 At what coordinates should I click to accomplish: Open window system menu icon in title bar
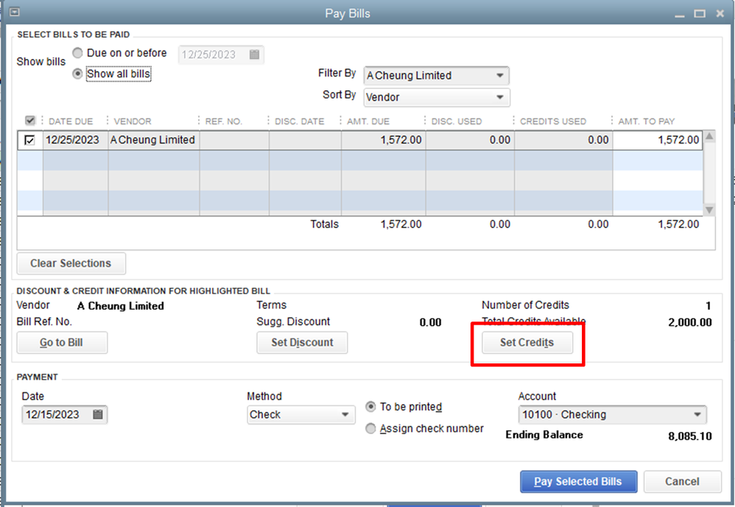point(15,13)
